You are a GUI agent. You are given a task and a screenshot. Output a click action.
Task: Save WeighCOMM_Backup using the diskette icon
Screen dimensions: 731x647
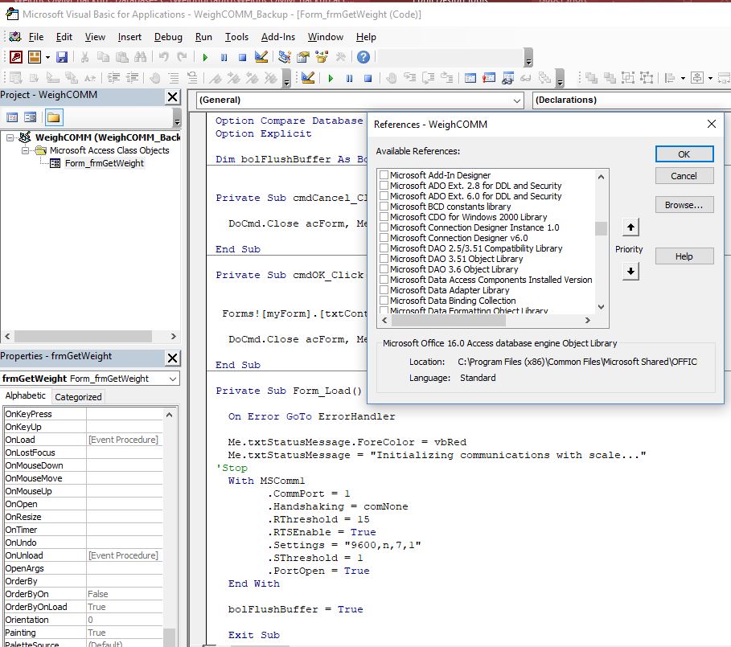click(62, 56)
